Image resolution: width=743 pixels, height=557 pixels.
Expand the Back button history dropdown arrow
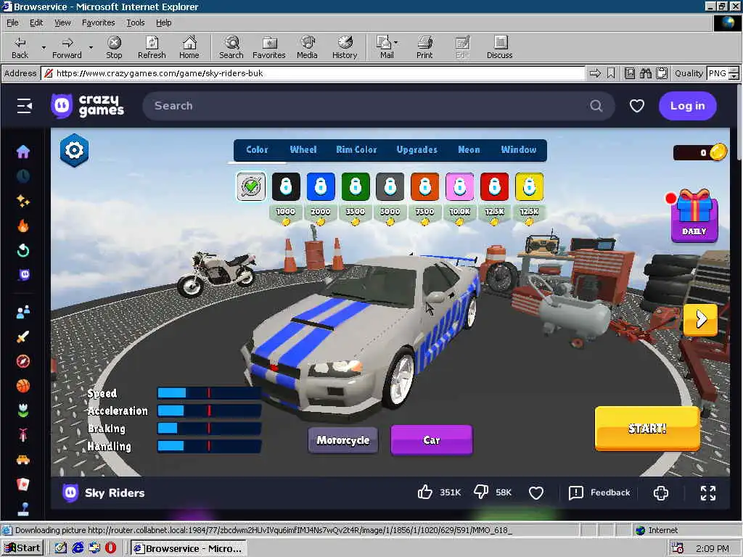(x=44, y=47)
